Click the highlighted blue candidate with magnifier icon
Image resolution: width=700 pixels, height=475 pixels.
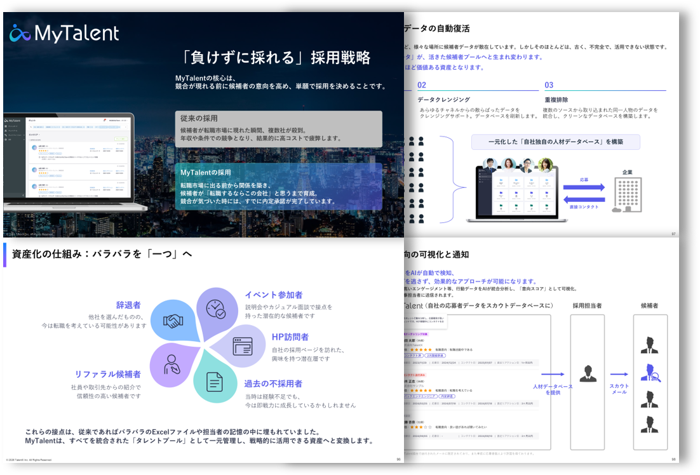650,373
